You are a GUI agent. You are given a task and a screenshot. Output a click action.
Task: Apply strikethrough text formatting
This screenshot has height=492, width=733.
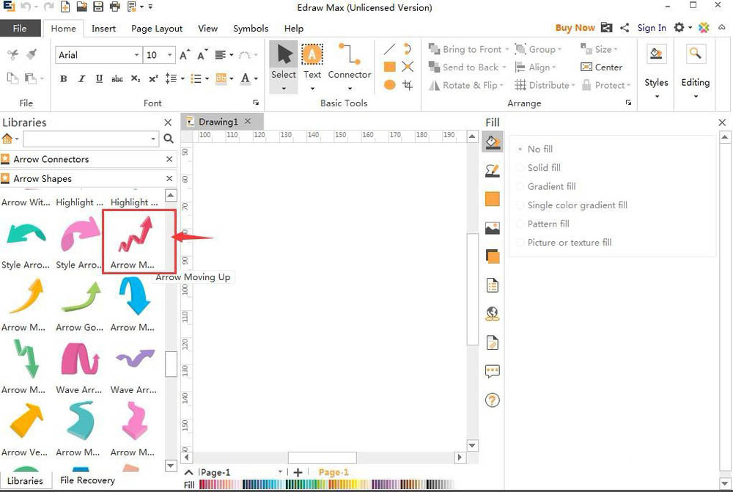pyautogui.click(x=117, y=79)
